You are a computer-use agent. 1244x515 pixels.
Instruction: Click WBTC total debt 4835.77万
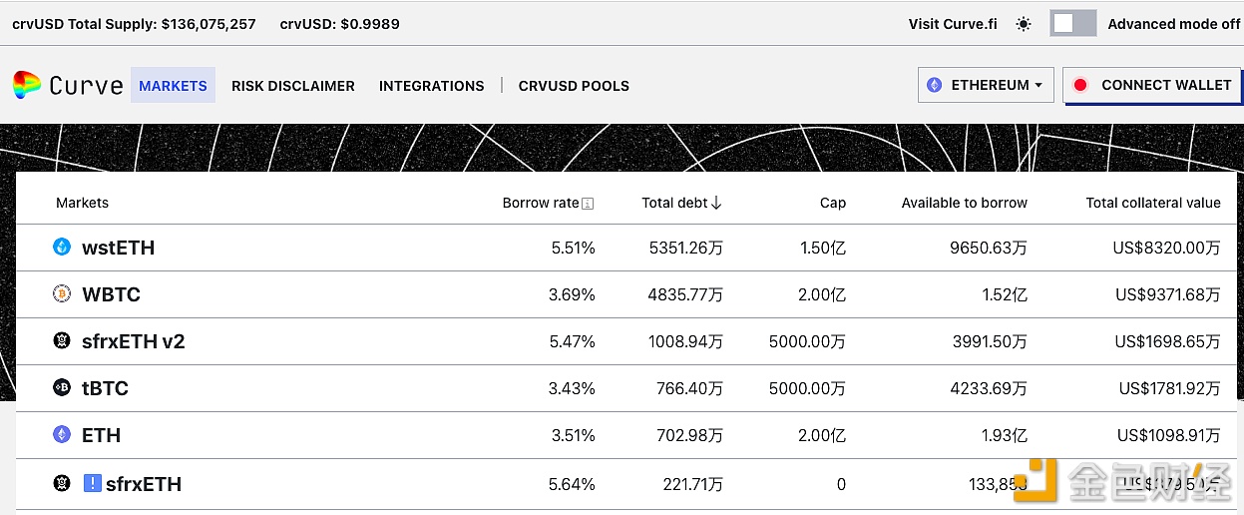[685, 294]
